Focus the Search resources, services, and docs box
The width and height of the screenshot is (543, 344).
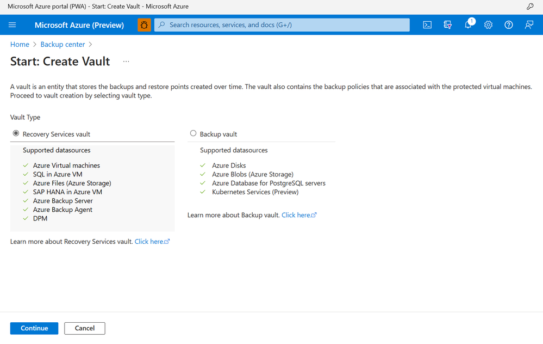282,25
